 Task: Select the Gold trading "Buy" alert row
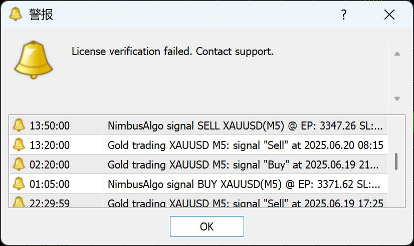(x=198, y=164)
